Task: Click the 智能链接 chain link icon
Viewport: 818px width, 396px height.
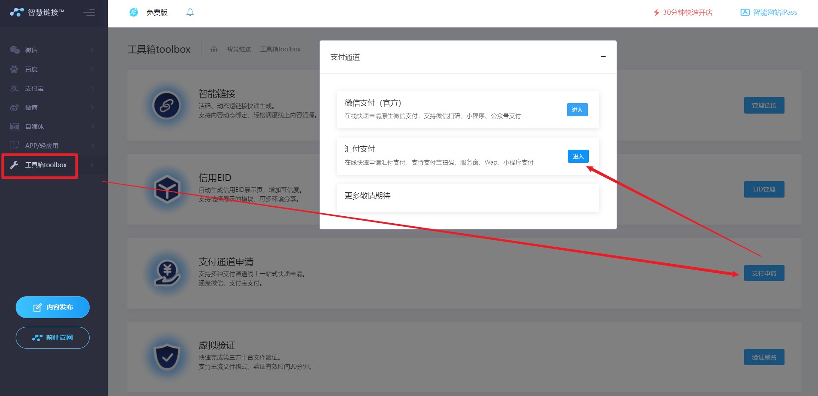Action: point(167,105)
